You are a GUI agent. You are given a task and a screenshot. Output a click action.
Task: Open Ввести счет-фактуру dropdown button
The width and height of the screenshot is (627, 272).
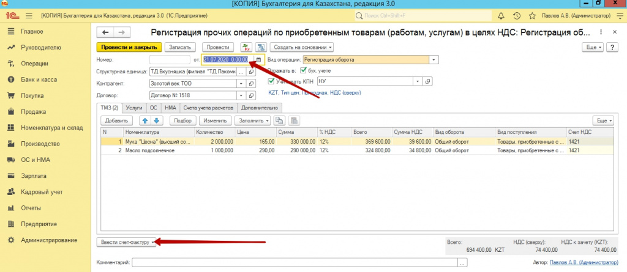click(x=127, y=242)
